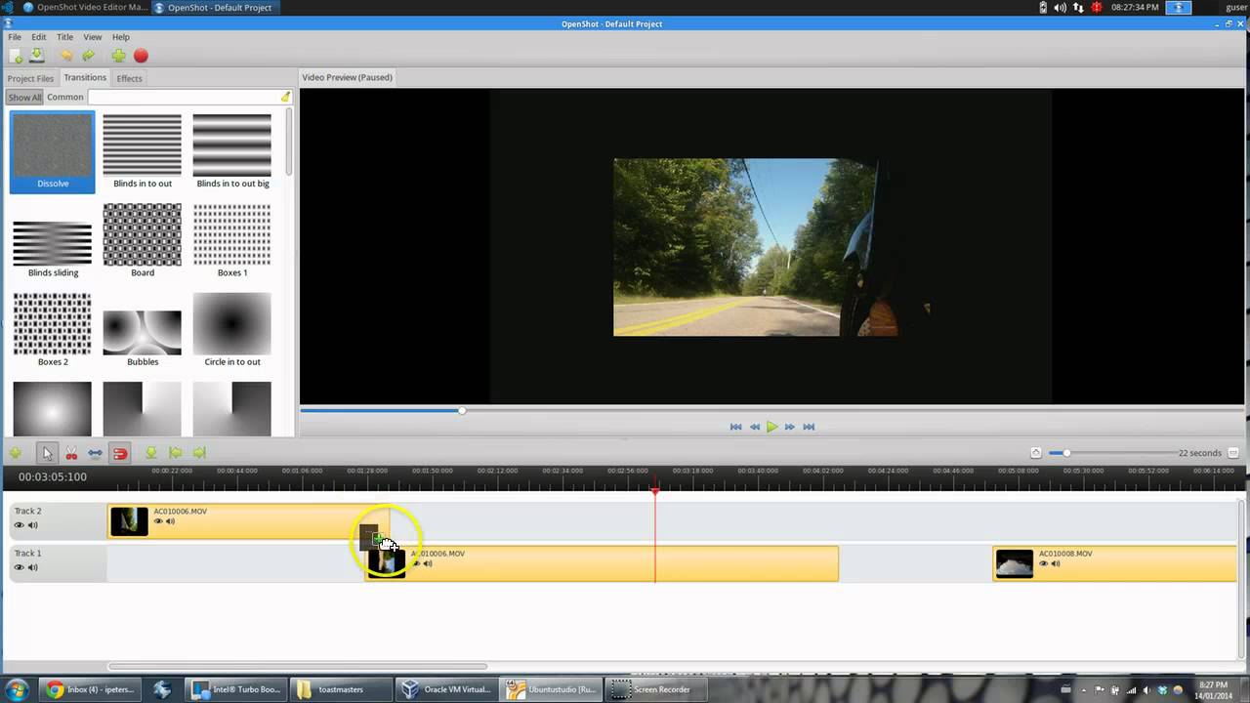Click the Video Preview (Paused) tab
Image resolution: width=1250 pixels, height=703 pixels.
coord(347,77)
